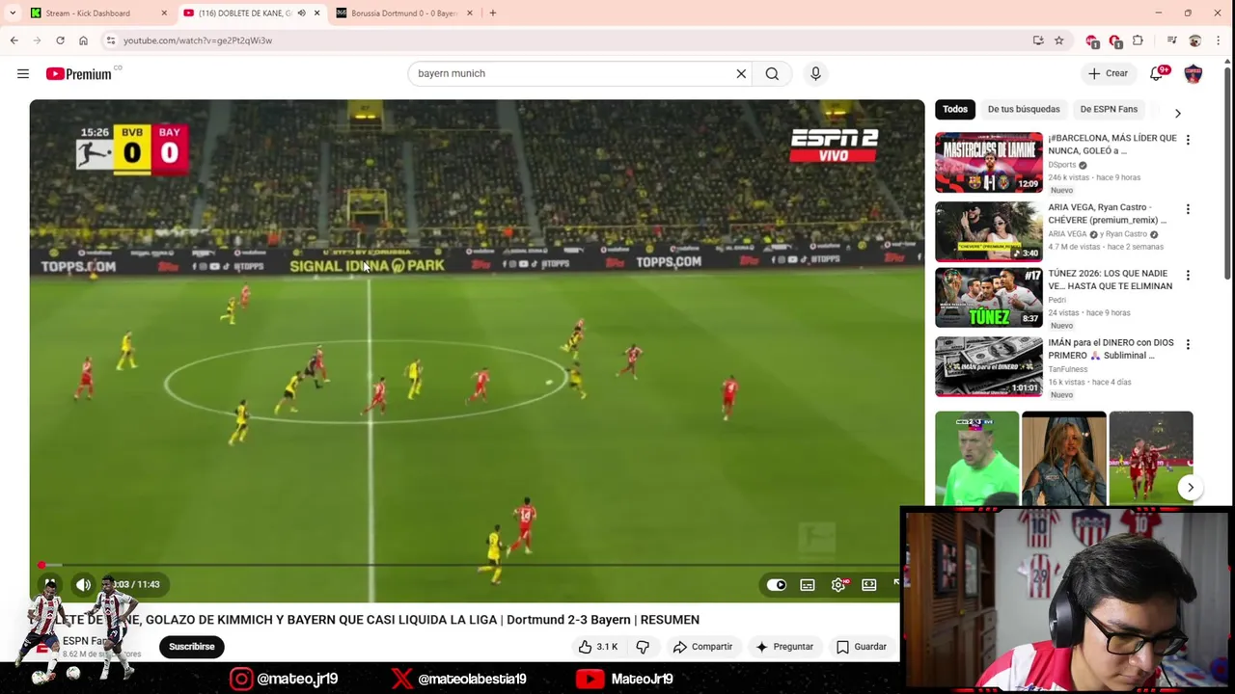This screenshot has height=694, width=1235.
Task: Start voice search with microphone
Action: [x=815, y=73]
